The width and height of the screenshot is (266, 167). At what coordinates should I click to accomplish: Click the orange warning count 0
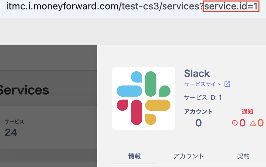tap(260, 123)
